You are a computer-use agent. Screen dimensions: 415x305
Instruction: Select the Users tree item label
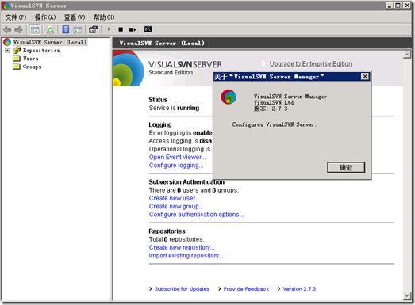click(31, 59)
